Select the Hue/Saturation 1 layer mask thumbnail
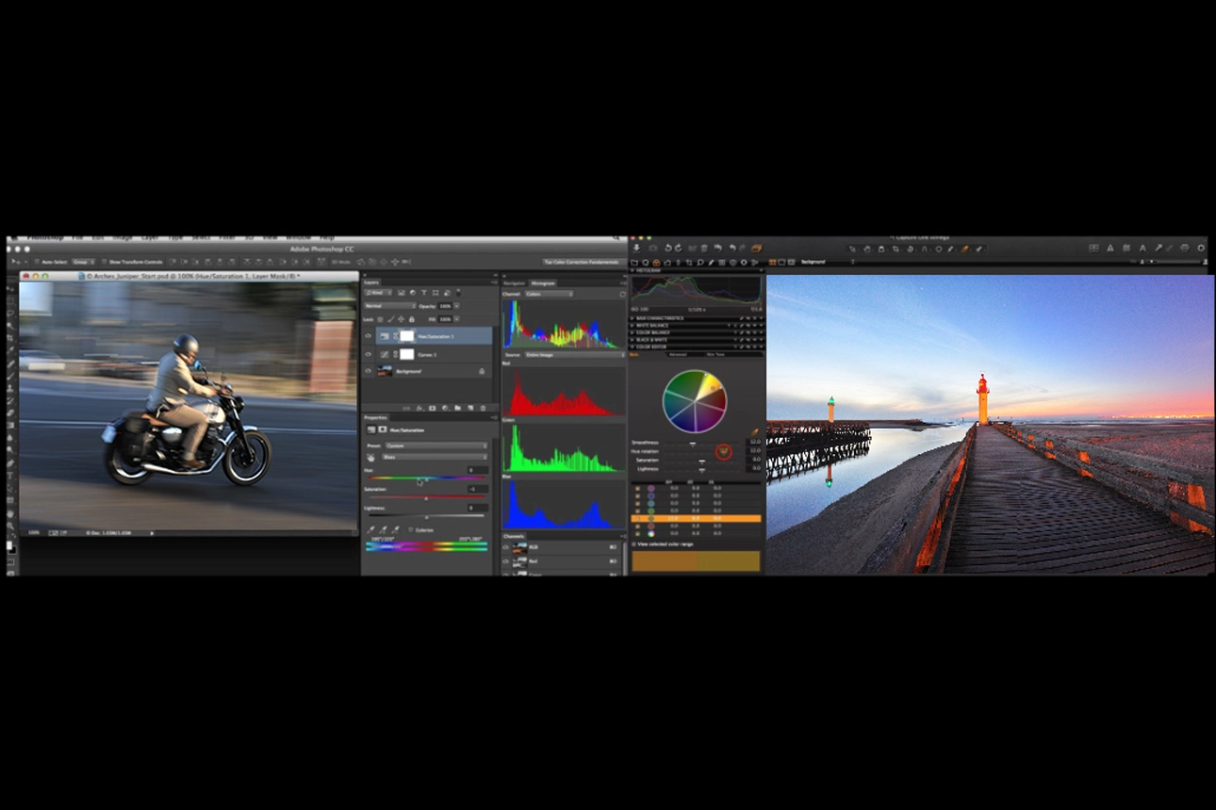 (x=407, y=336)
